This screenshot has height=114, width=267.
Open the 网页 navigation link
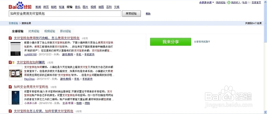click(x=46, y=7)
